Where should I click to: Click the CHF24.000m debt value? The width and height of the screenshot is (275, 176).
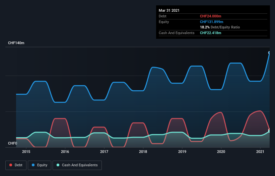tap(210, 16)
